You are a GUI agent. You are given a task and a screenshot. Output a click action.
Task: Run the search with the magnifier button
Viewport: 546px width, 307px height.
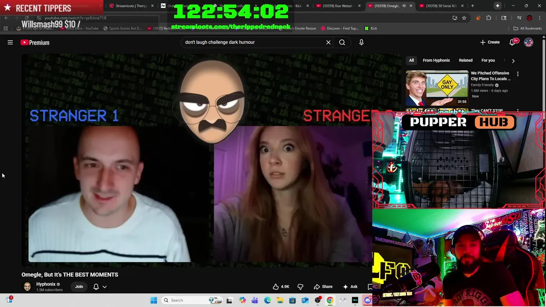pyautogui.click(x=342, y=42)
